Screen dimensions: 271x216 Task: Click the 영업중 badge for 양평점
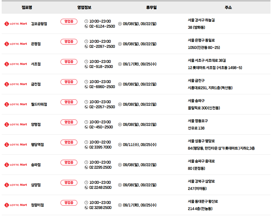point(69,122)
